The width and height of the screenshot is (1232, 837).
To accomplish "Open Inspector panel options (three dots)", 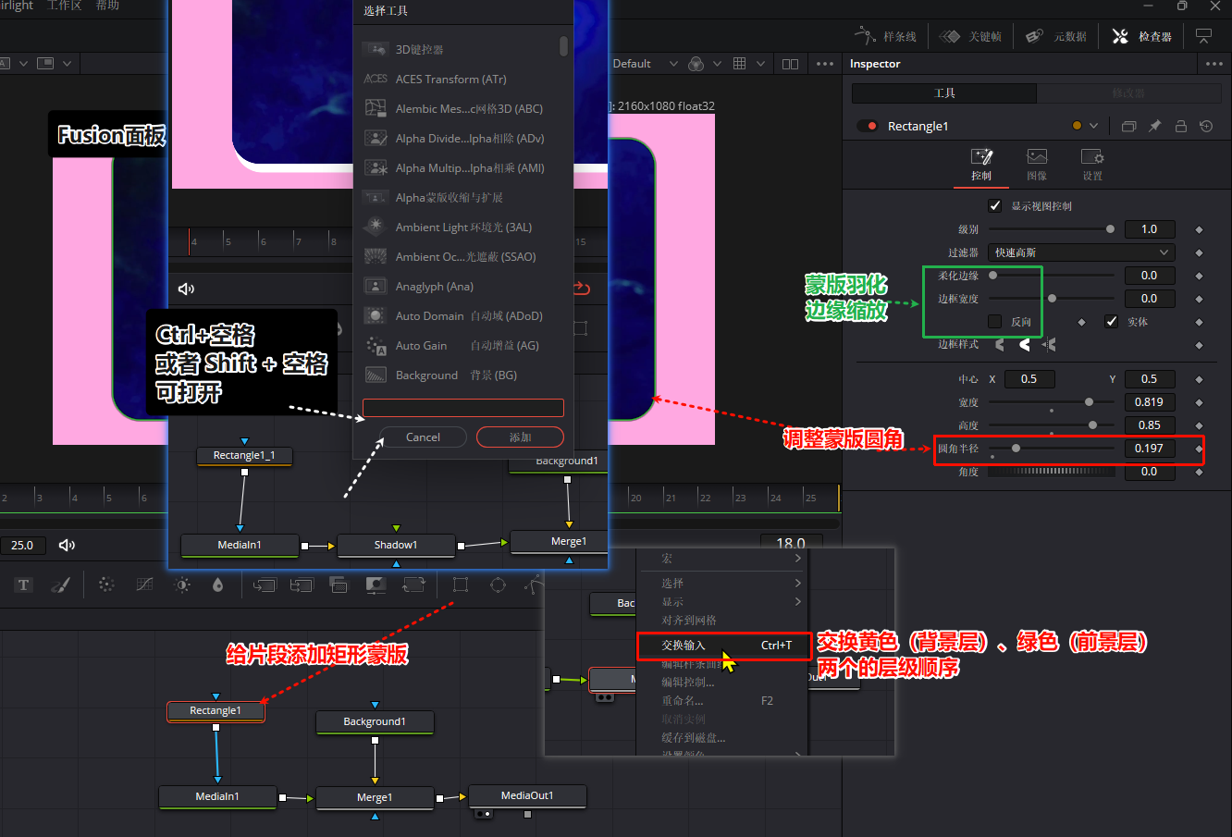I will pos(1214,64).
